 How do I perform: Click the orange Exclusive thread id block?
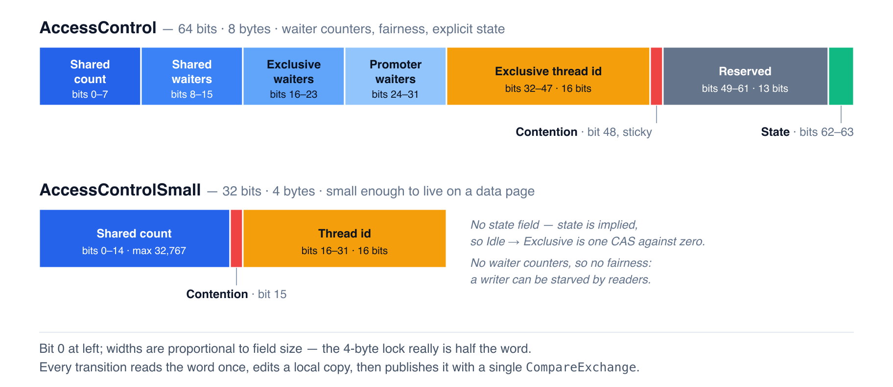548,76
